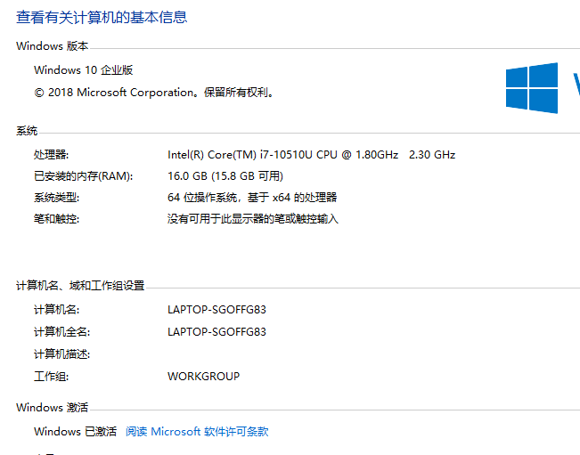Click the 工作组 label

(x=51, y=377)
